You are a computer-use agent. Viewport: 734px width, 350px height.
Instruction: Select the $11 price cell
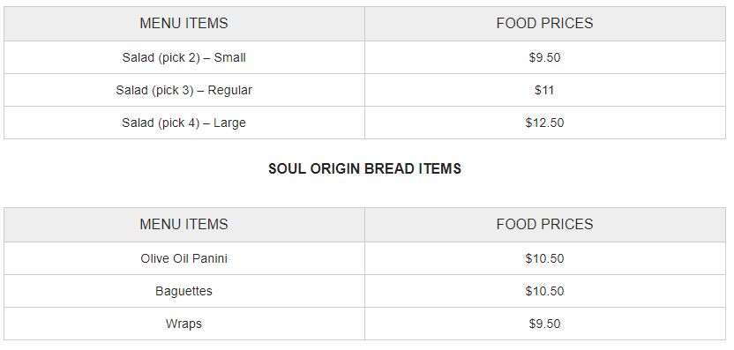point(545,90)
